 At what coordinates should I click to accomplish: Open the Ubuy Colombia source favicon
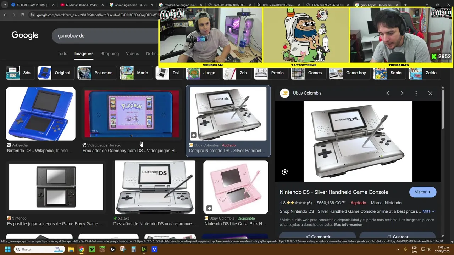(285, 93)
